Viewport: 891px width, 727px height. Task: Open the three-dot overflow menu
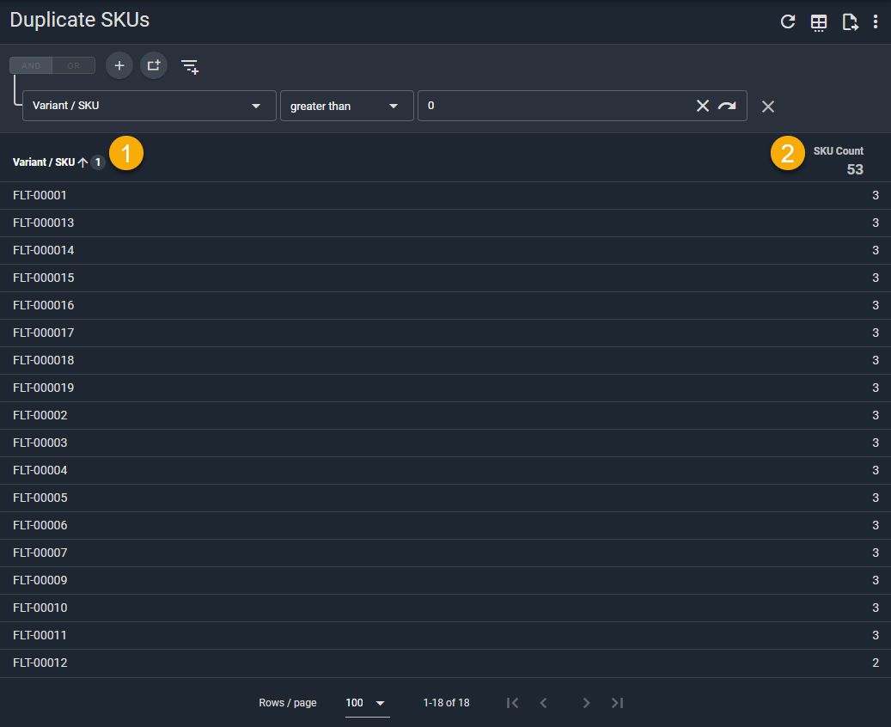point(876,21)
